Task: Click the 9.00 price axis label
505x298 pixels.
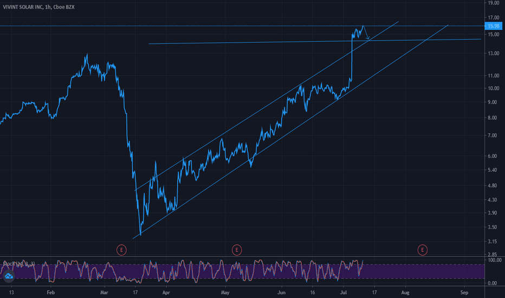Action: (x=493, y=102)
